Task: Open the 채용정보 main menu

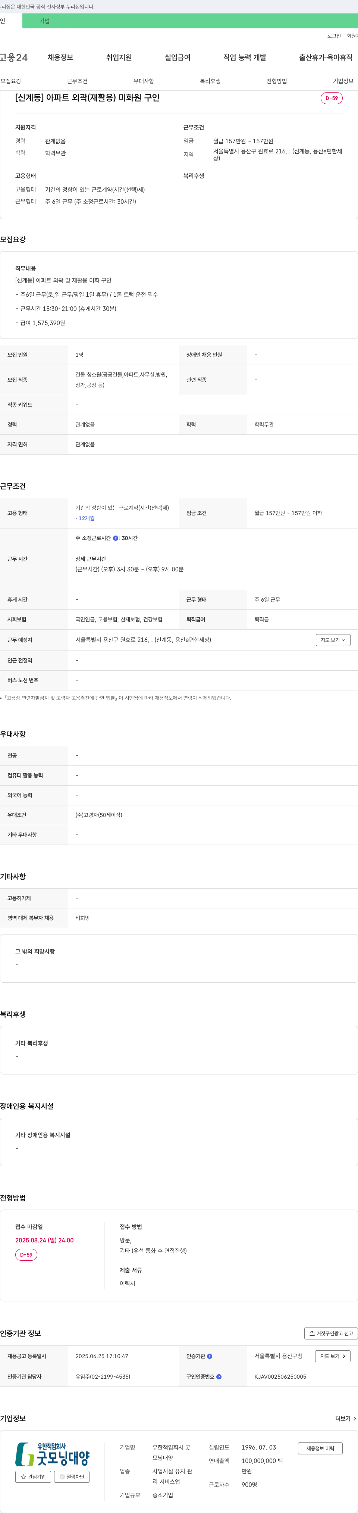Action: tap(60, 57)
